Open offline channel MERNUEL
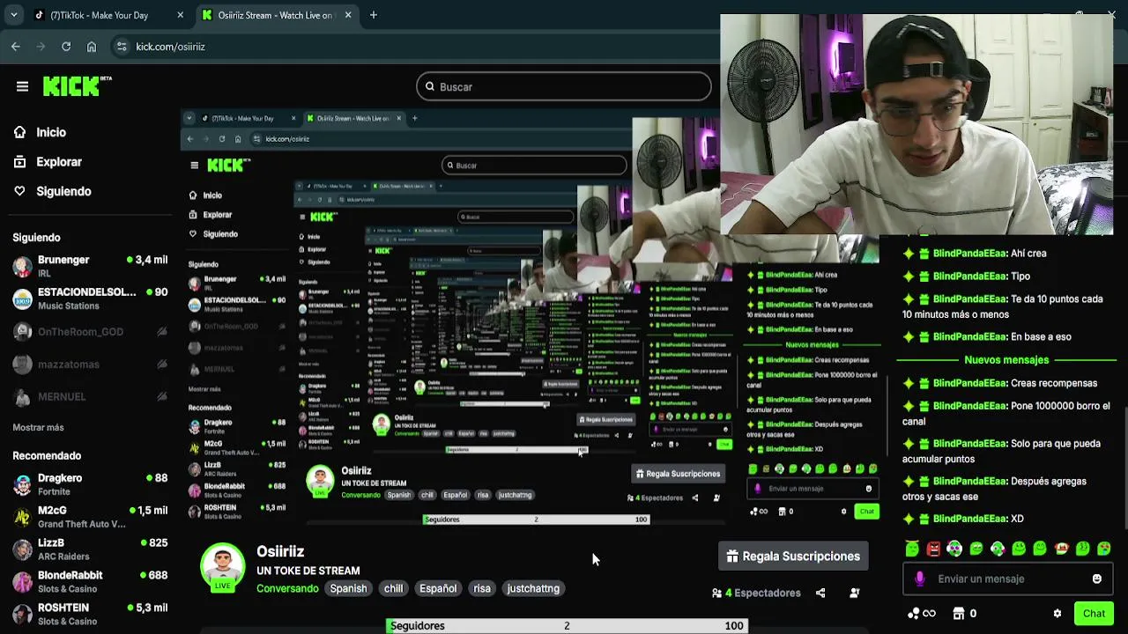This screenshot has height=634, width=1128. [x=90, y=396]
